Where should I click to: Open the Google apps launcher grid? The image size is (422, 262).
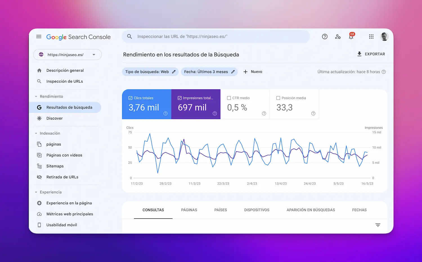tap(371, 37)
